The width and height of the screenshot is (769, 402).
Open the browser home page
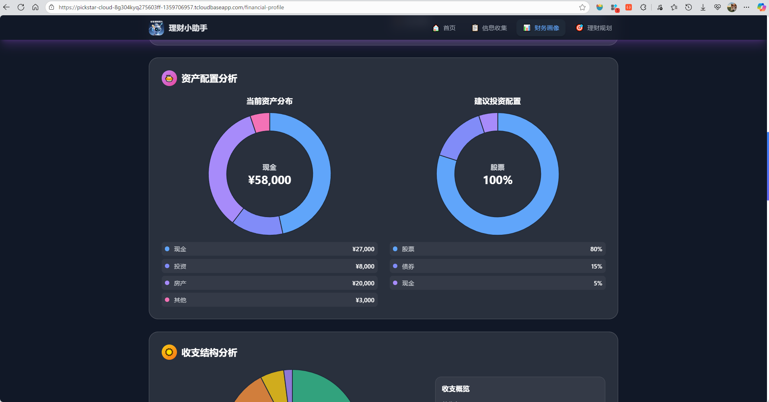click(35, 7)
